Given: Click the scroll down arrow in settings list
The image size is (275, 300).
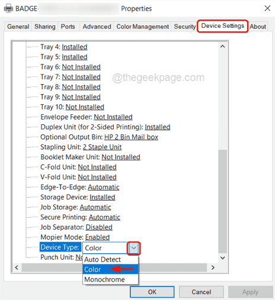Looking at the screenshot, I should pyautogui.click(x=223, y=258).
